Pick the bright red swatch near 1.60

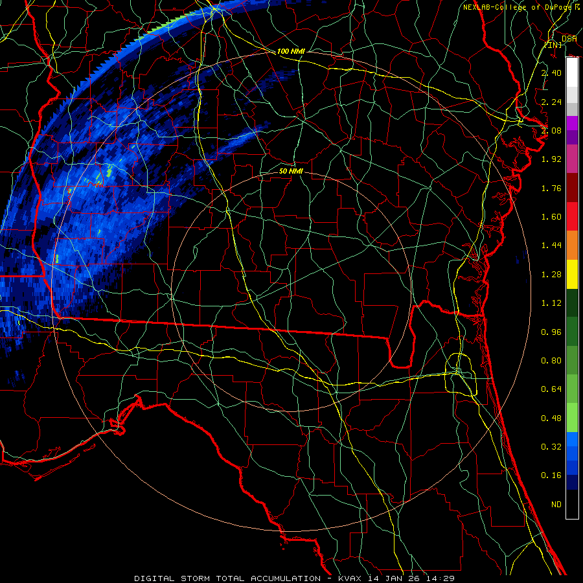572,216
